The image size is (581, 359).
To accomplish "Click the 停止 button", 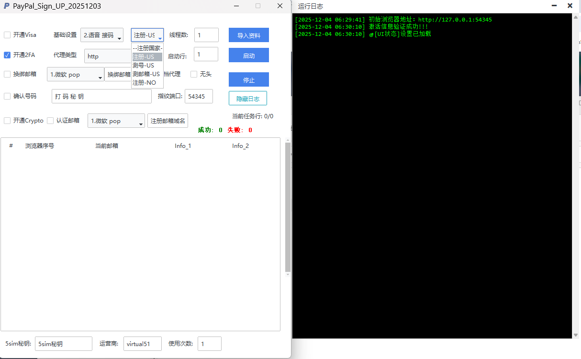I will click(248, 80).
